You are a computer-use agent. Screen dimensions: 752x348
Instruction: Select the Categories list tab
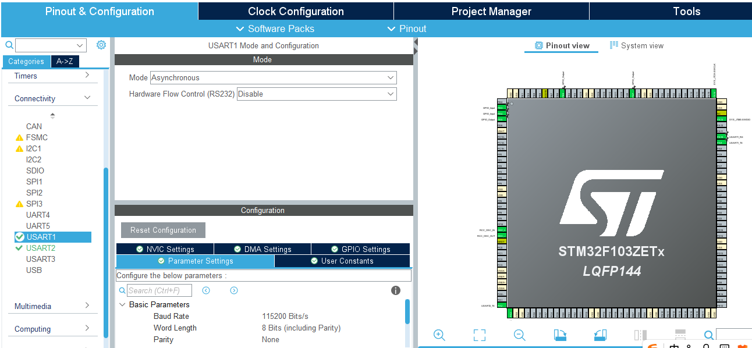tap(26, 61)
